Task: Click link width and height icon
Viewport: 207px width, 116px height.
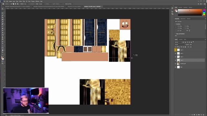Action: point(176,27)
